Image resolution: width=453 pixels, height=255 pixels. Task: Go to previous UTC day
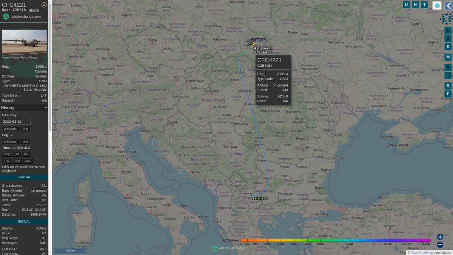click(x=10, y=129)
